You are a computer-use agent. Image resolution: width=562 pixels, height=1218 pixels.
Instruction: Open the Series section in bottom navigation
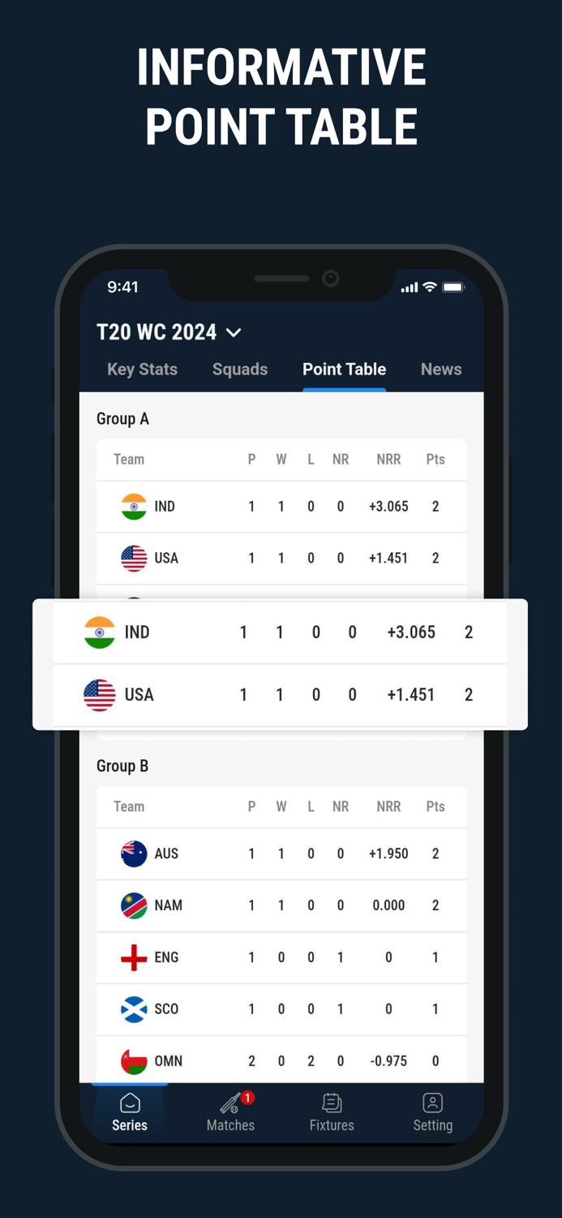(130, 1112)
